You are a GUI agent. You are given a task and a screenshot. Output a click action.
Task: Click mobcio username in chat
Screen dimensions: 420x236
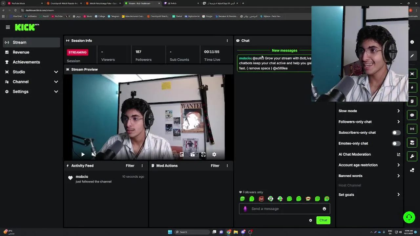tap(245, 58)
